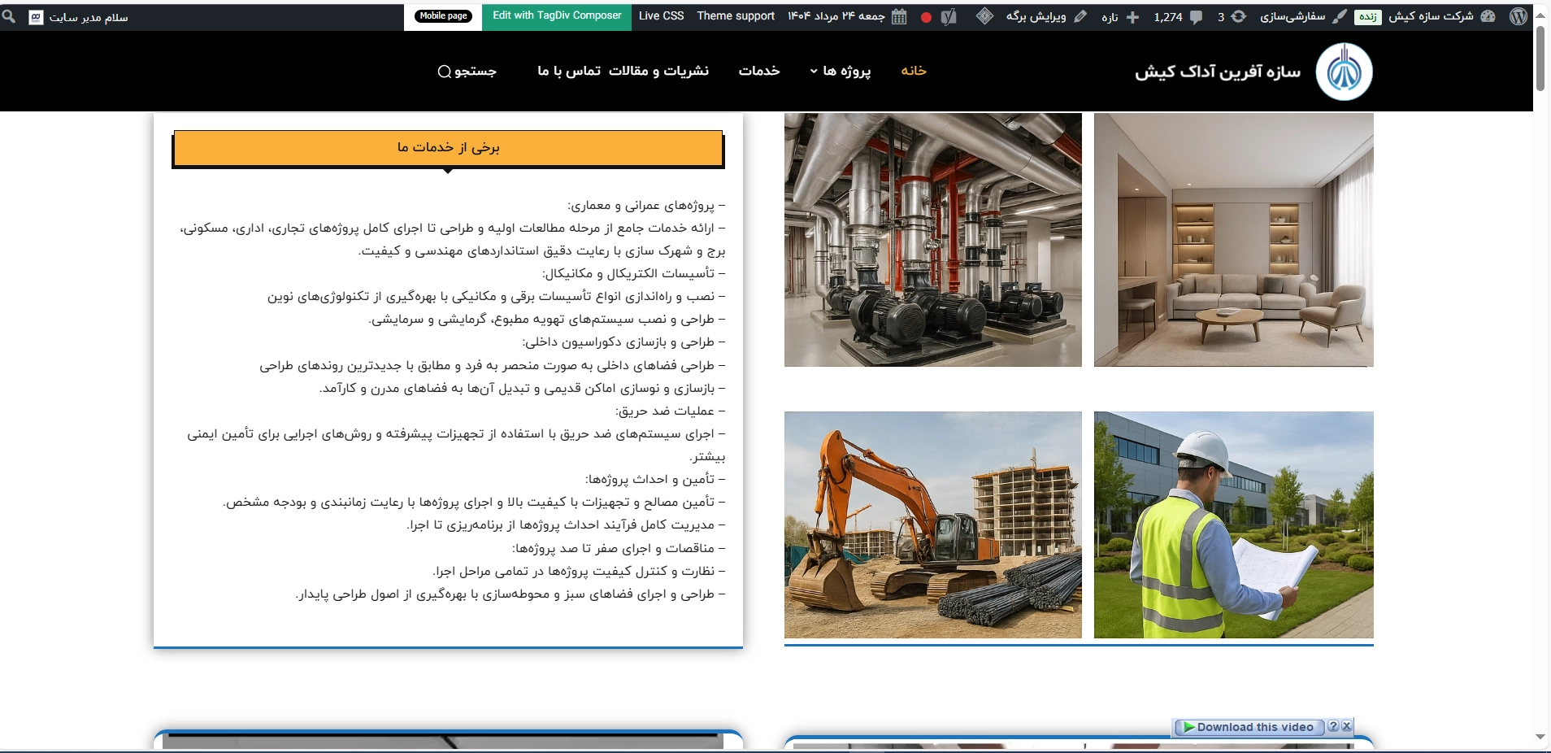
Task: Click line about 'طراحی و اجرای فضاهای سبز'
Action: (x=510, y=594)
